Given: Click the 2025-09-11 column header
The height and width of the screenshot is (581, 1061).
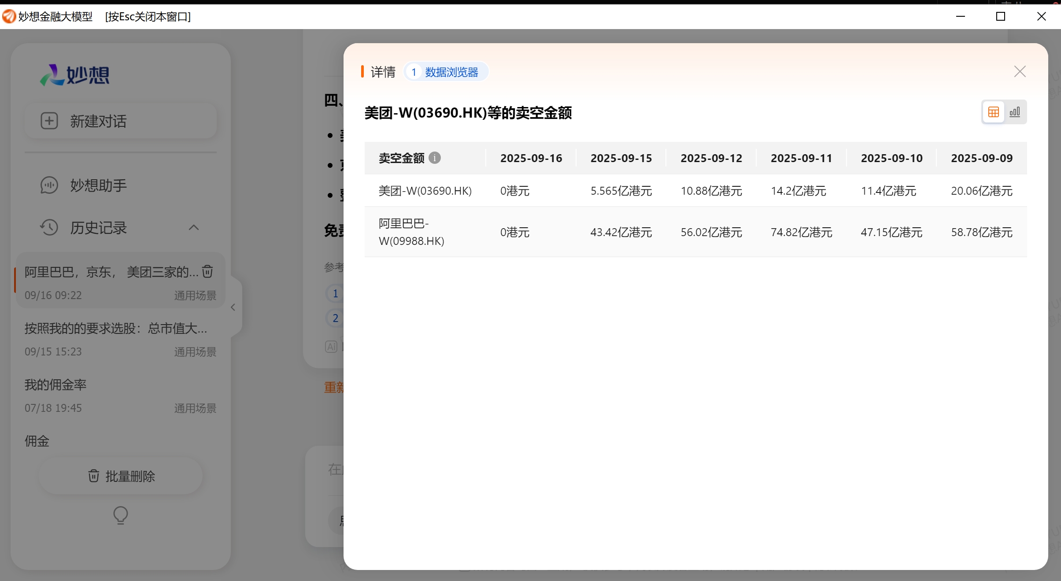Looking at the screenshot, I should pos(802,158).
